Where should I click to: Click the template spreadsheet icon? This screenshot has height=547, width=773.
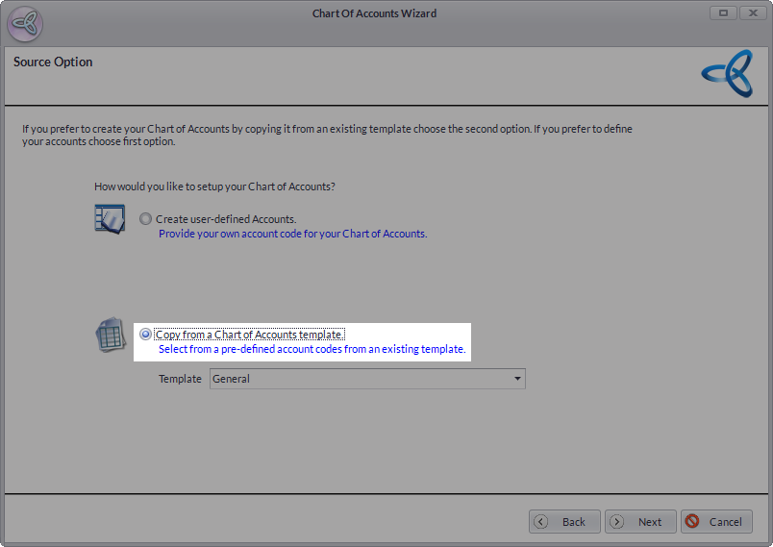[110, 335]
